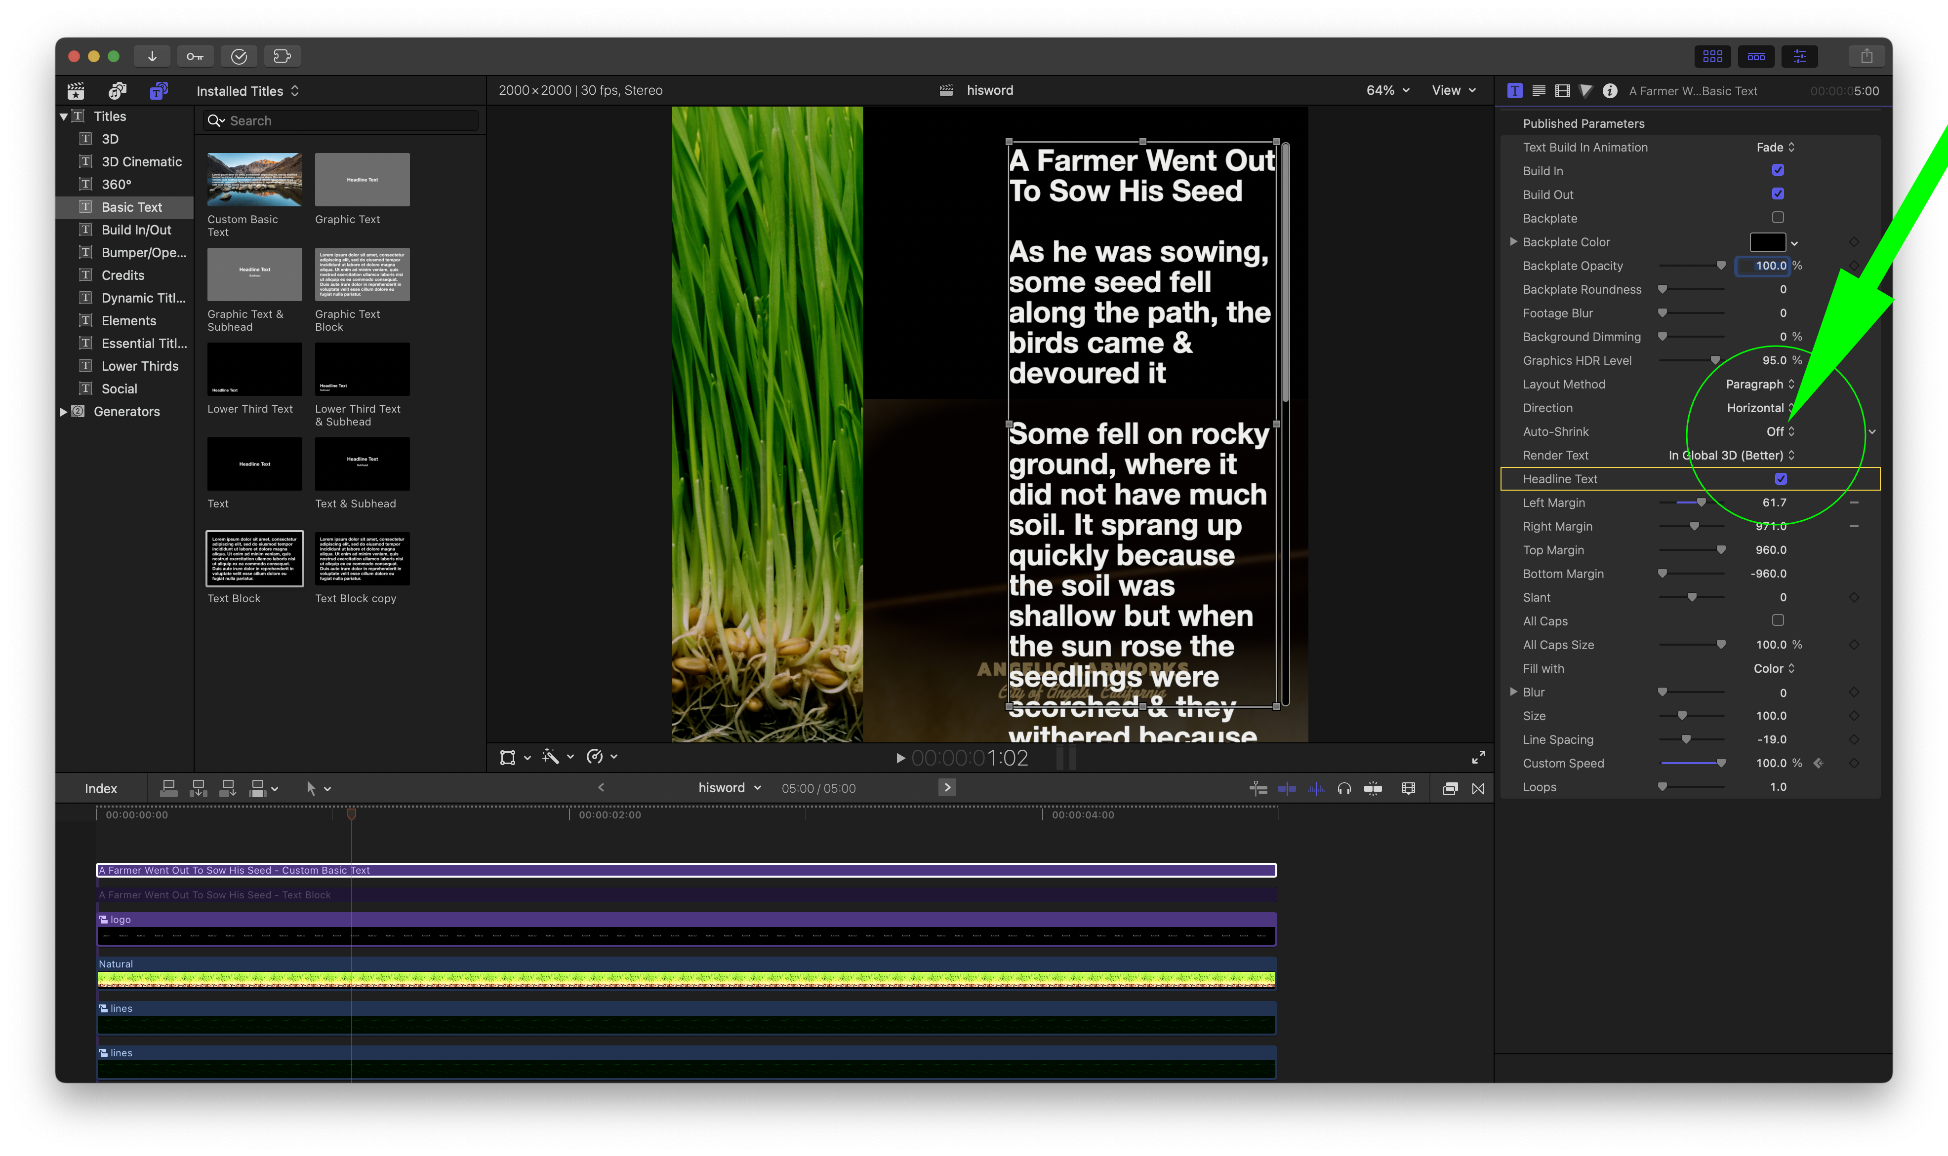Toggle fullscreen viewer arrows icon
Image resolution: width=1948 pixels, height=1156 pixels.
pyautogui.click(x=1478, y=757)
